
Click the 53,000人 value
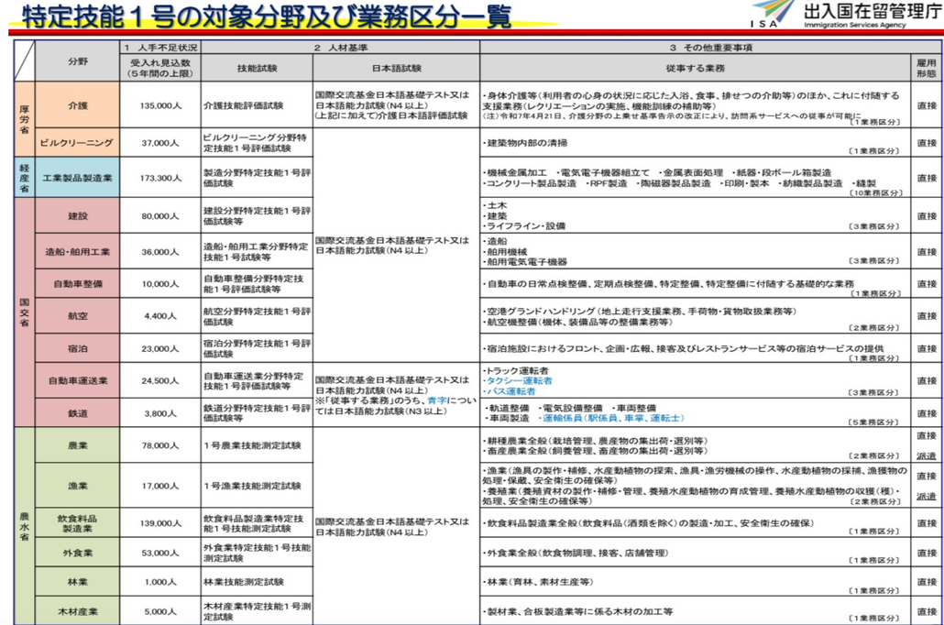click(x=160, y=552)
